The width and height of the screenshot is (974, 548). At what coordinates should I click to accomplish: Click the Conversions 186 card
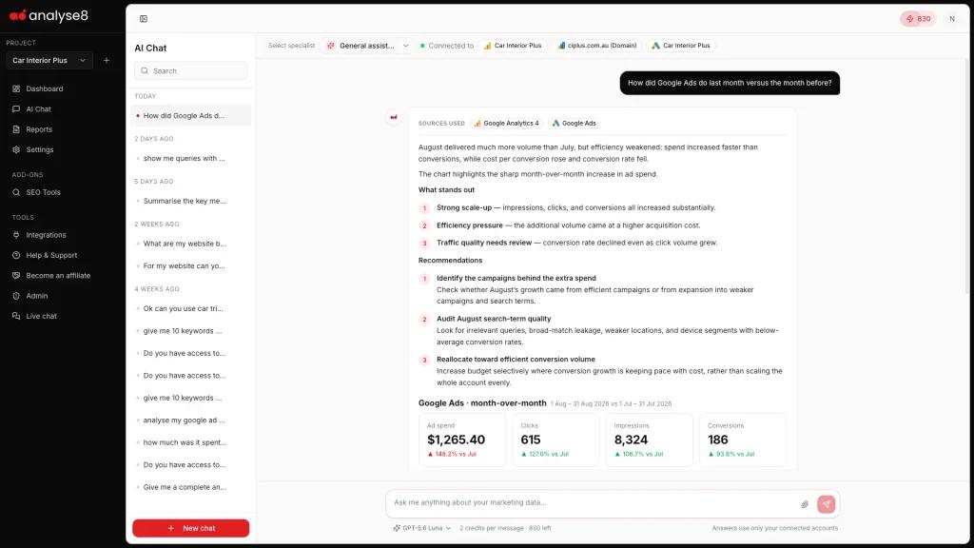pyautogui.click(x=743, y=440)
